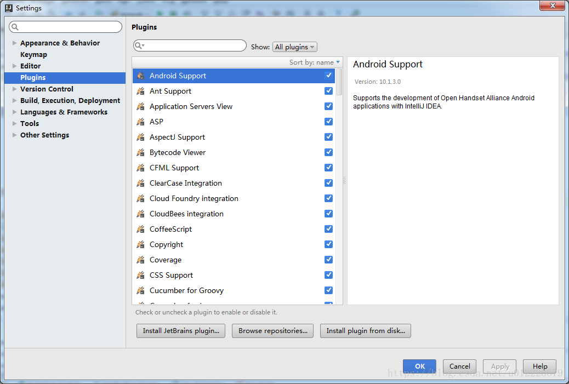Open Version Control settings
This screenshot has height=384, width=569.
click(47, 89)
